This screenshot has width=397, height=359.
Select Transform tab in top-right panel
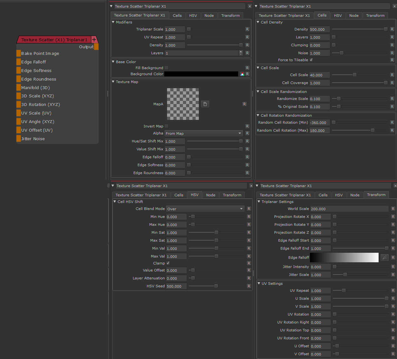coord(375,16)
